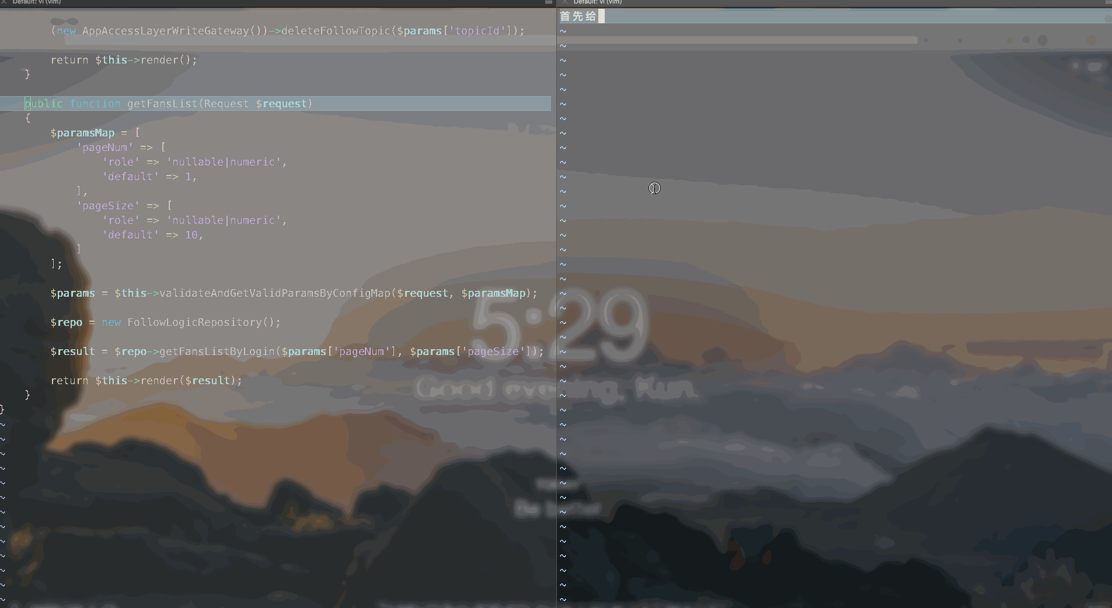Click 'nullable|numeric' under the pageNum block
The height and width of the screenshot is (608, 1112).
224,162
